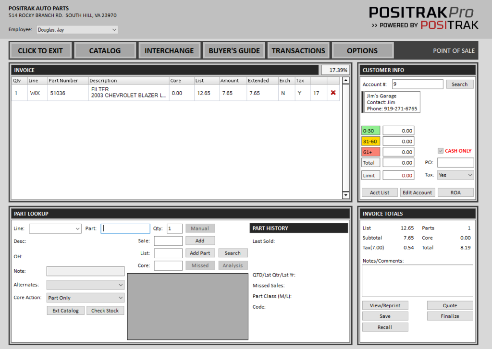Delete the WIX 51036 invoice line
This screenshot has height=349, width=492.
click(x=333, y=93)
